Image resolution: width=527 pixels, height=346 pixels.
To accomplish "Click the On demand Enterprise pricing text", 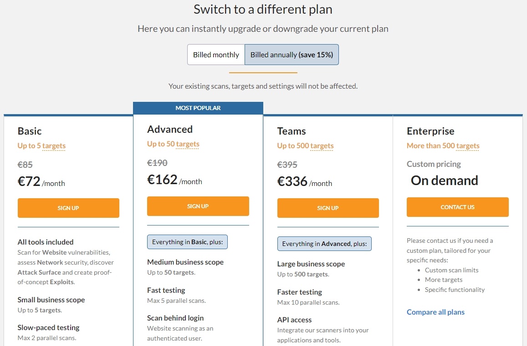I will (444, 181).
